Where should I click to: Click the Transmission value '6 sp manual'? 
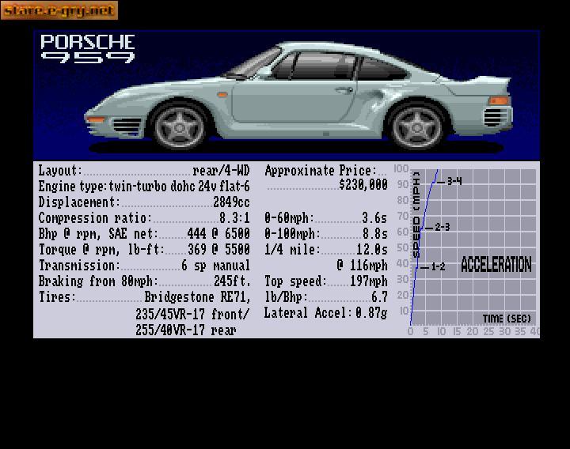pyautogui.click(x=215, y=266)
